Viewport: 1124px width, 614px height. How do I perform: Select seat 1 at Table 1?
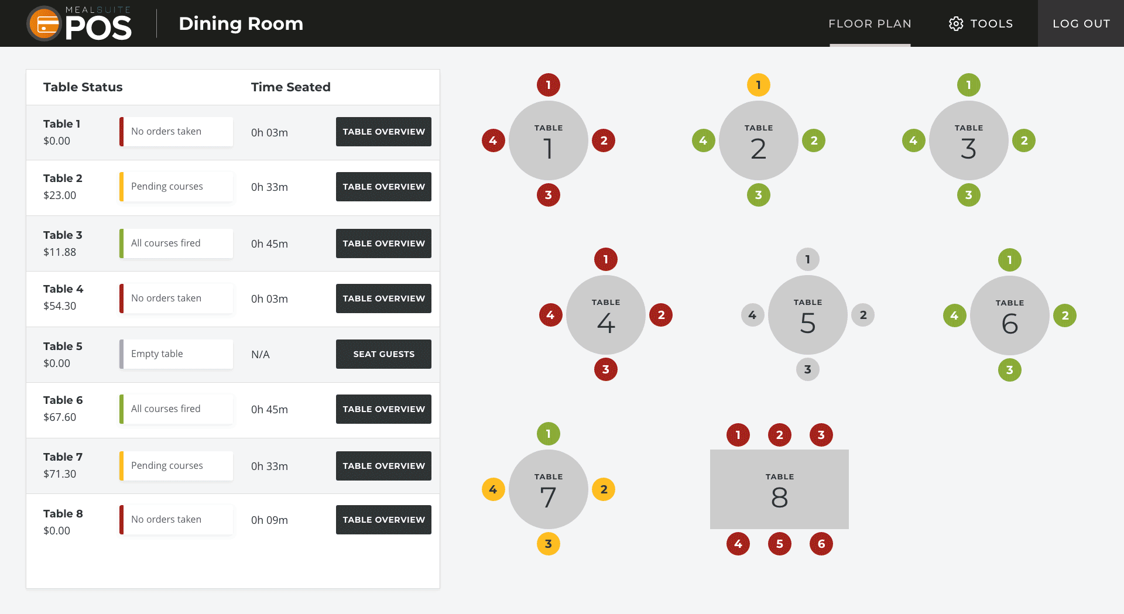(548, 85)
